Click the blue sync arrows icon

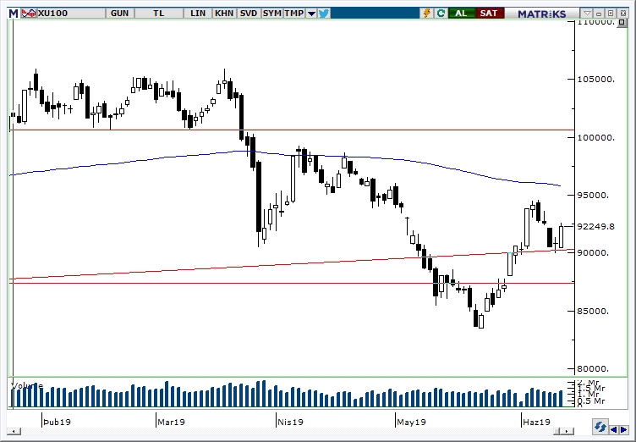600,428
